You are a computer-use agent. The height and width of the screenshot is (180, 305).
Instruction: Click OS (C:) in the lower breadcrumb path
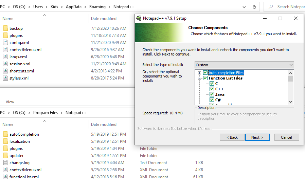[19, 113]
